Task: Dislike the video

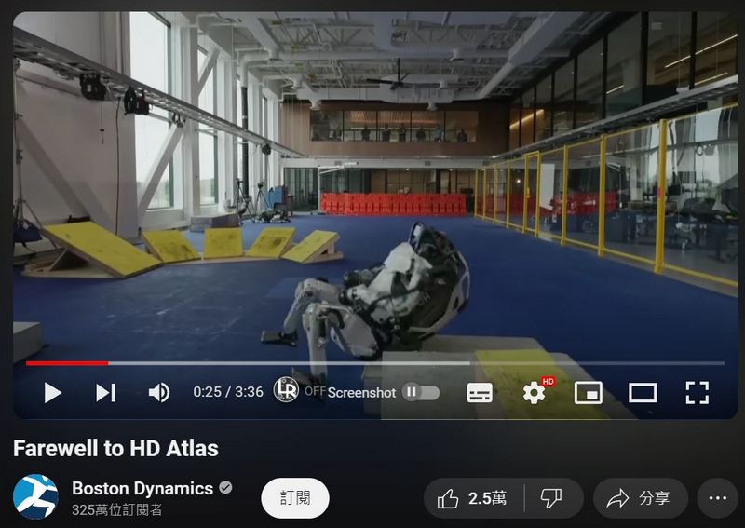Action: [552, 498]
